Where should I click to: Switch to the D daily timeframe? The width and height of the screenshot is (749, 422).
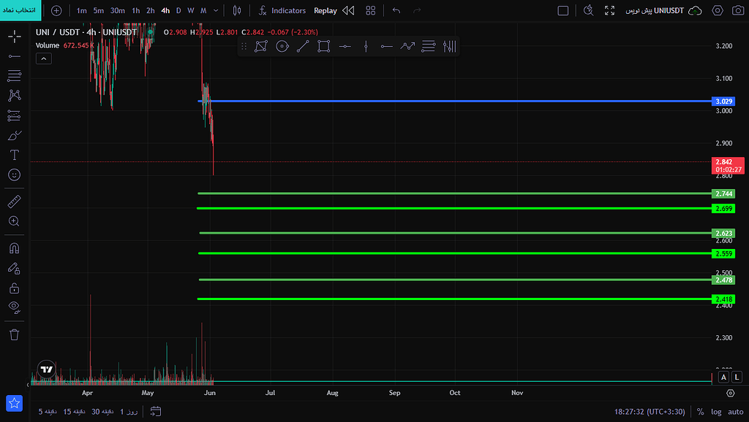click(x=178, y=10)
